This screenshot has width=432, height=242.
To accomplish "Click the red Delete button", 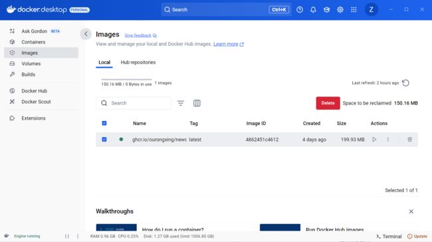I will tap(328, 103).
